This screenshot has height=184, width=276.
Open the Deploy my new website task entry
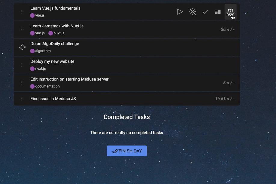click(52, 61)
